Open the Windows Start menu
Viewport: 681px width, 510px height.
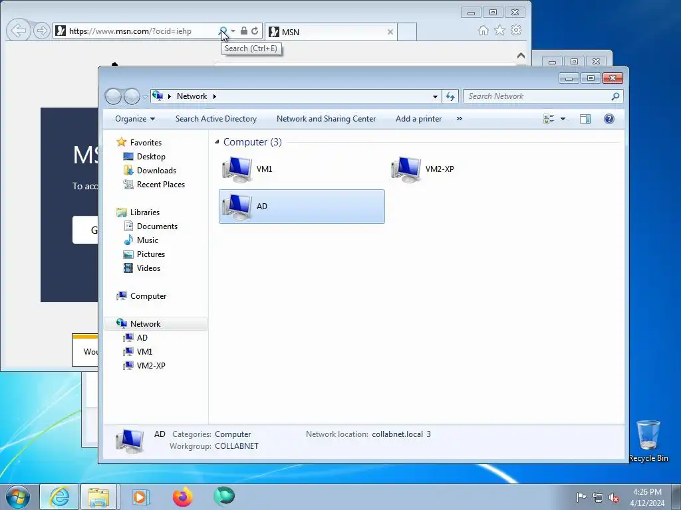coord(18,497)
